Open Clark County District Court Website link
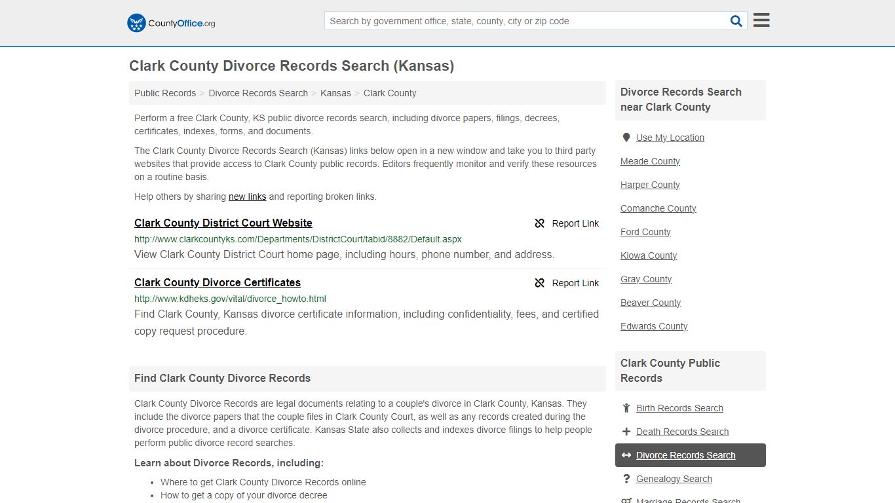Viewport: 895px width, 503px height. click(223, 223)
